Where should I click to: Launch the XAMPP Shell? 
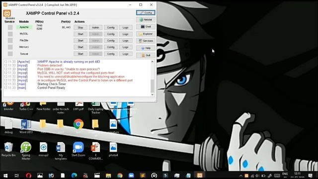(x=146, y=26)
